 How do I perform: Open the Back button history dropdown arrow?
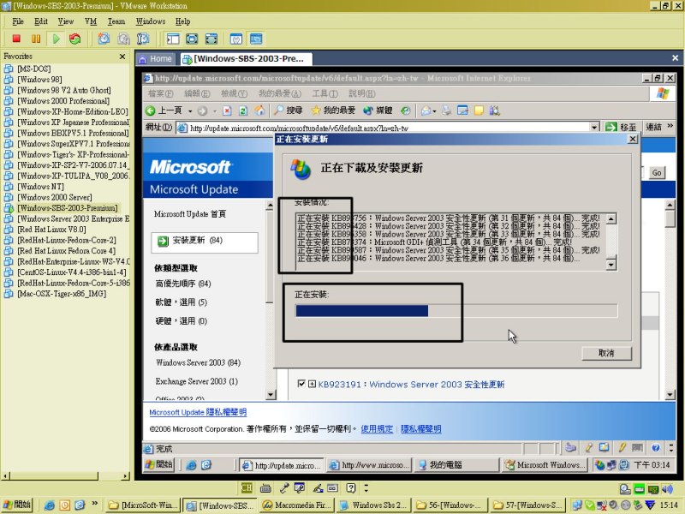190,111
